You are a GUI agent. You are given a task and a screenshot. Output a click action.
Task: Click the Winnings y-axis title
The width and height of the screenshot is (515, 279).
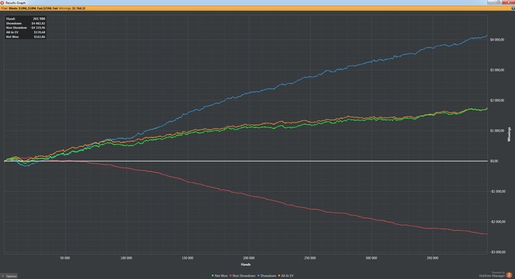point(509,134)
